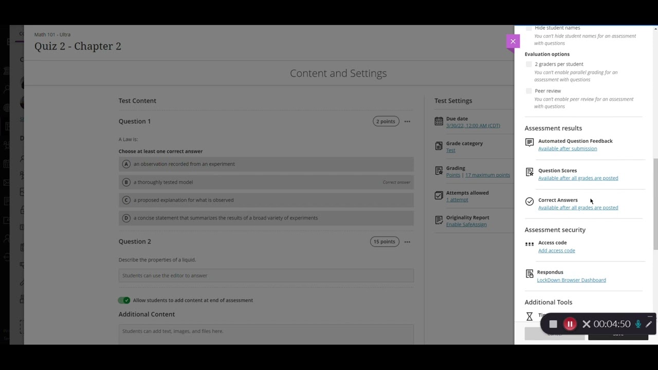This screenshot has height=370, width=658.
Task: Open the Question 2 ellipsis menu
Action: (x=407, y=242)
